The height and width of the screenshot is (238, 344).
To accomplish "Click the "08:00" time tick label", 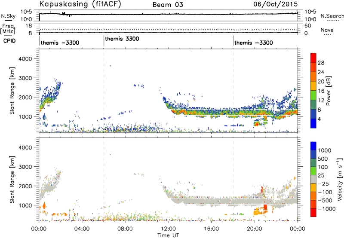I will [125, 229].
